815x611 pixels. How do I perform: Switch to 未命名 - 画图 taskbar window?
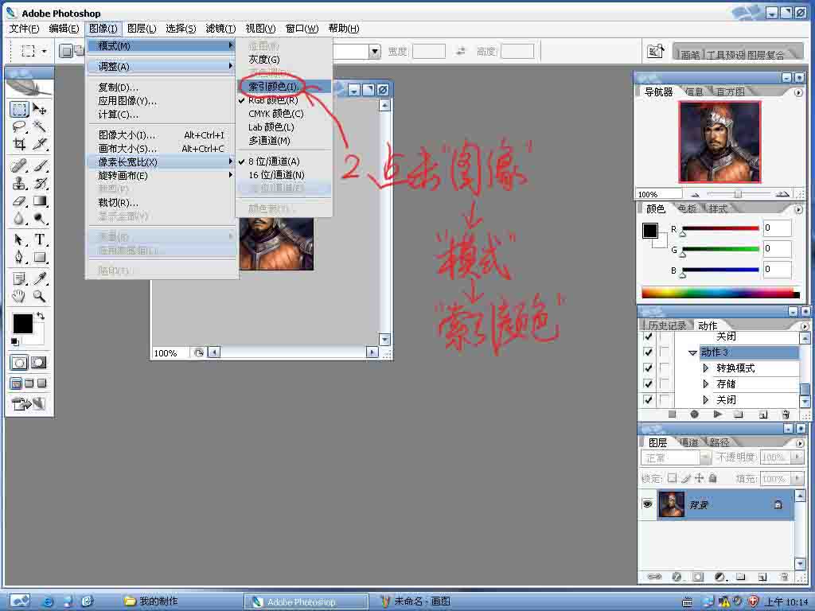(x=415, y=601)
